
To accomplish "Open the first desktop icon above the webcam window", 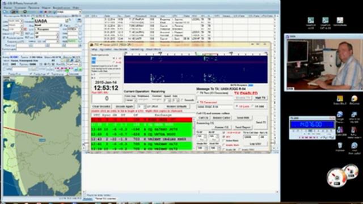I will point(311,23).
